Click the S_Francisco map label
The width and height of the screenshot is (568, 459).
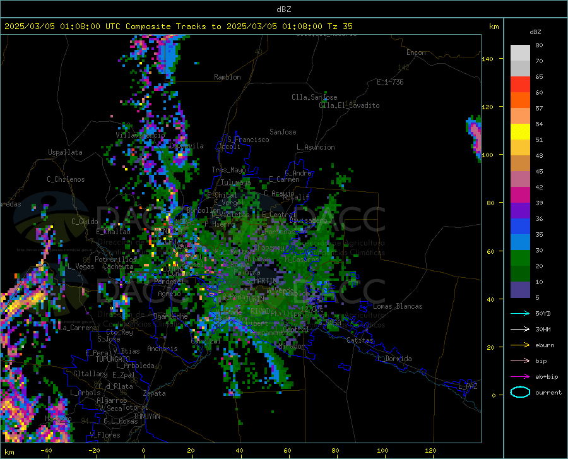point(249,140)
